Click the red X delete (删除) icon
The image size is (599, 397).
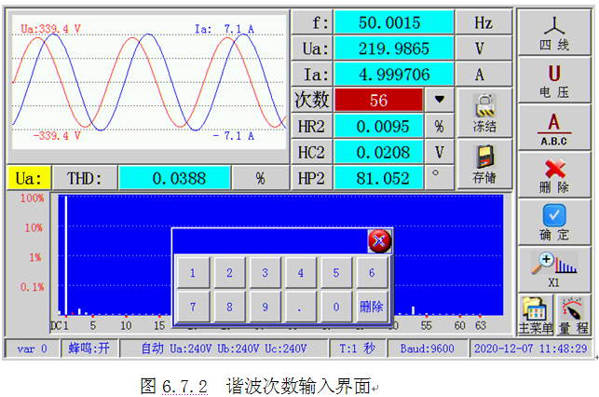554,175
